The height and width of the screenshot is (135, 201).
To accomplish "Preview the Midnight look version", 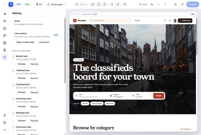I will coord(22,121).
